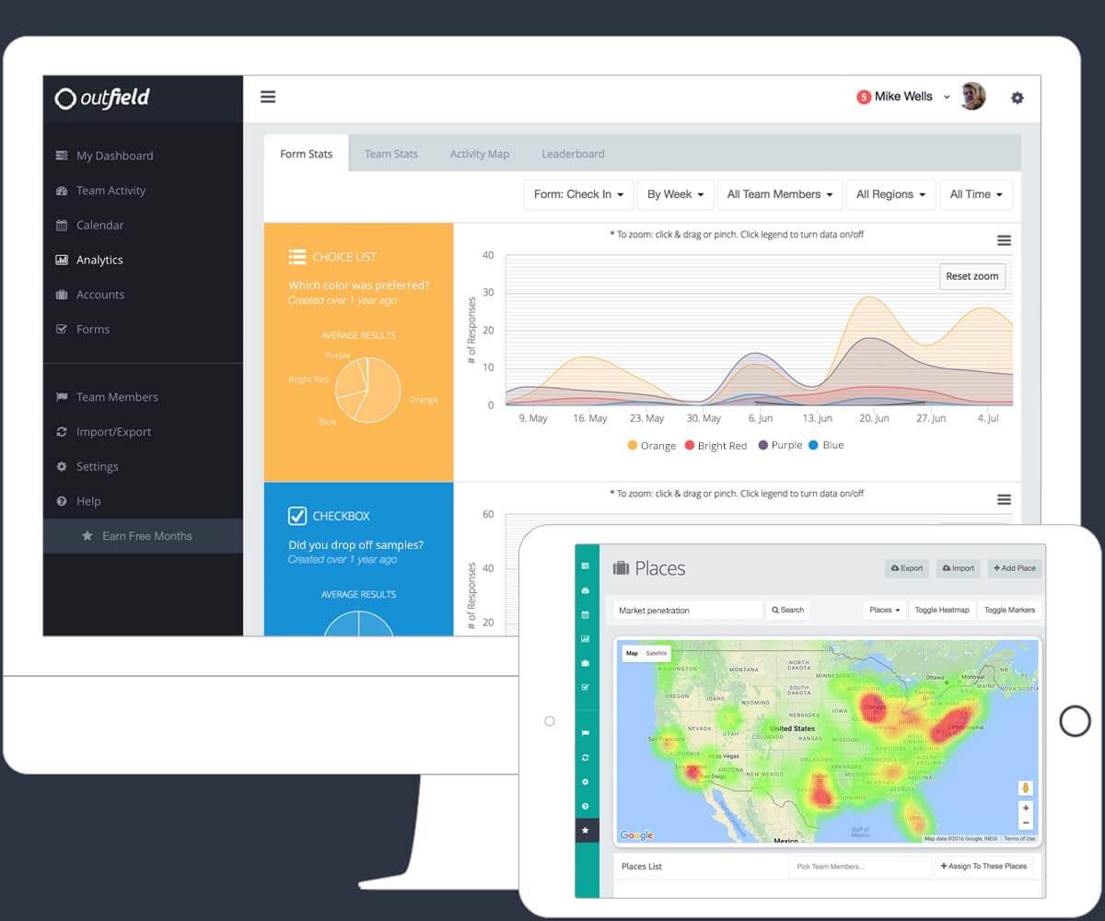Click the gauge Team Activity icon in the tablet sidebar

tap(586, 590)
